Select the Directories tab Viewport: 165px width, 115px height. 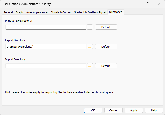pyautogui.click(x=116, y=12)
